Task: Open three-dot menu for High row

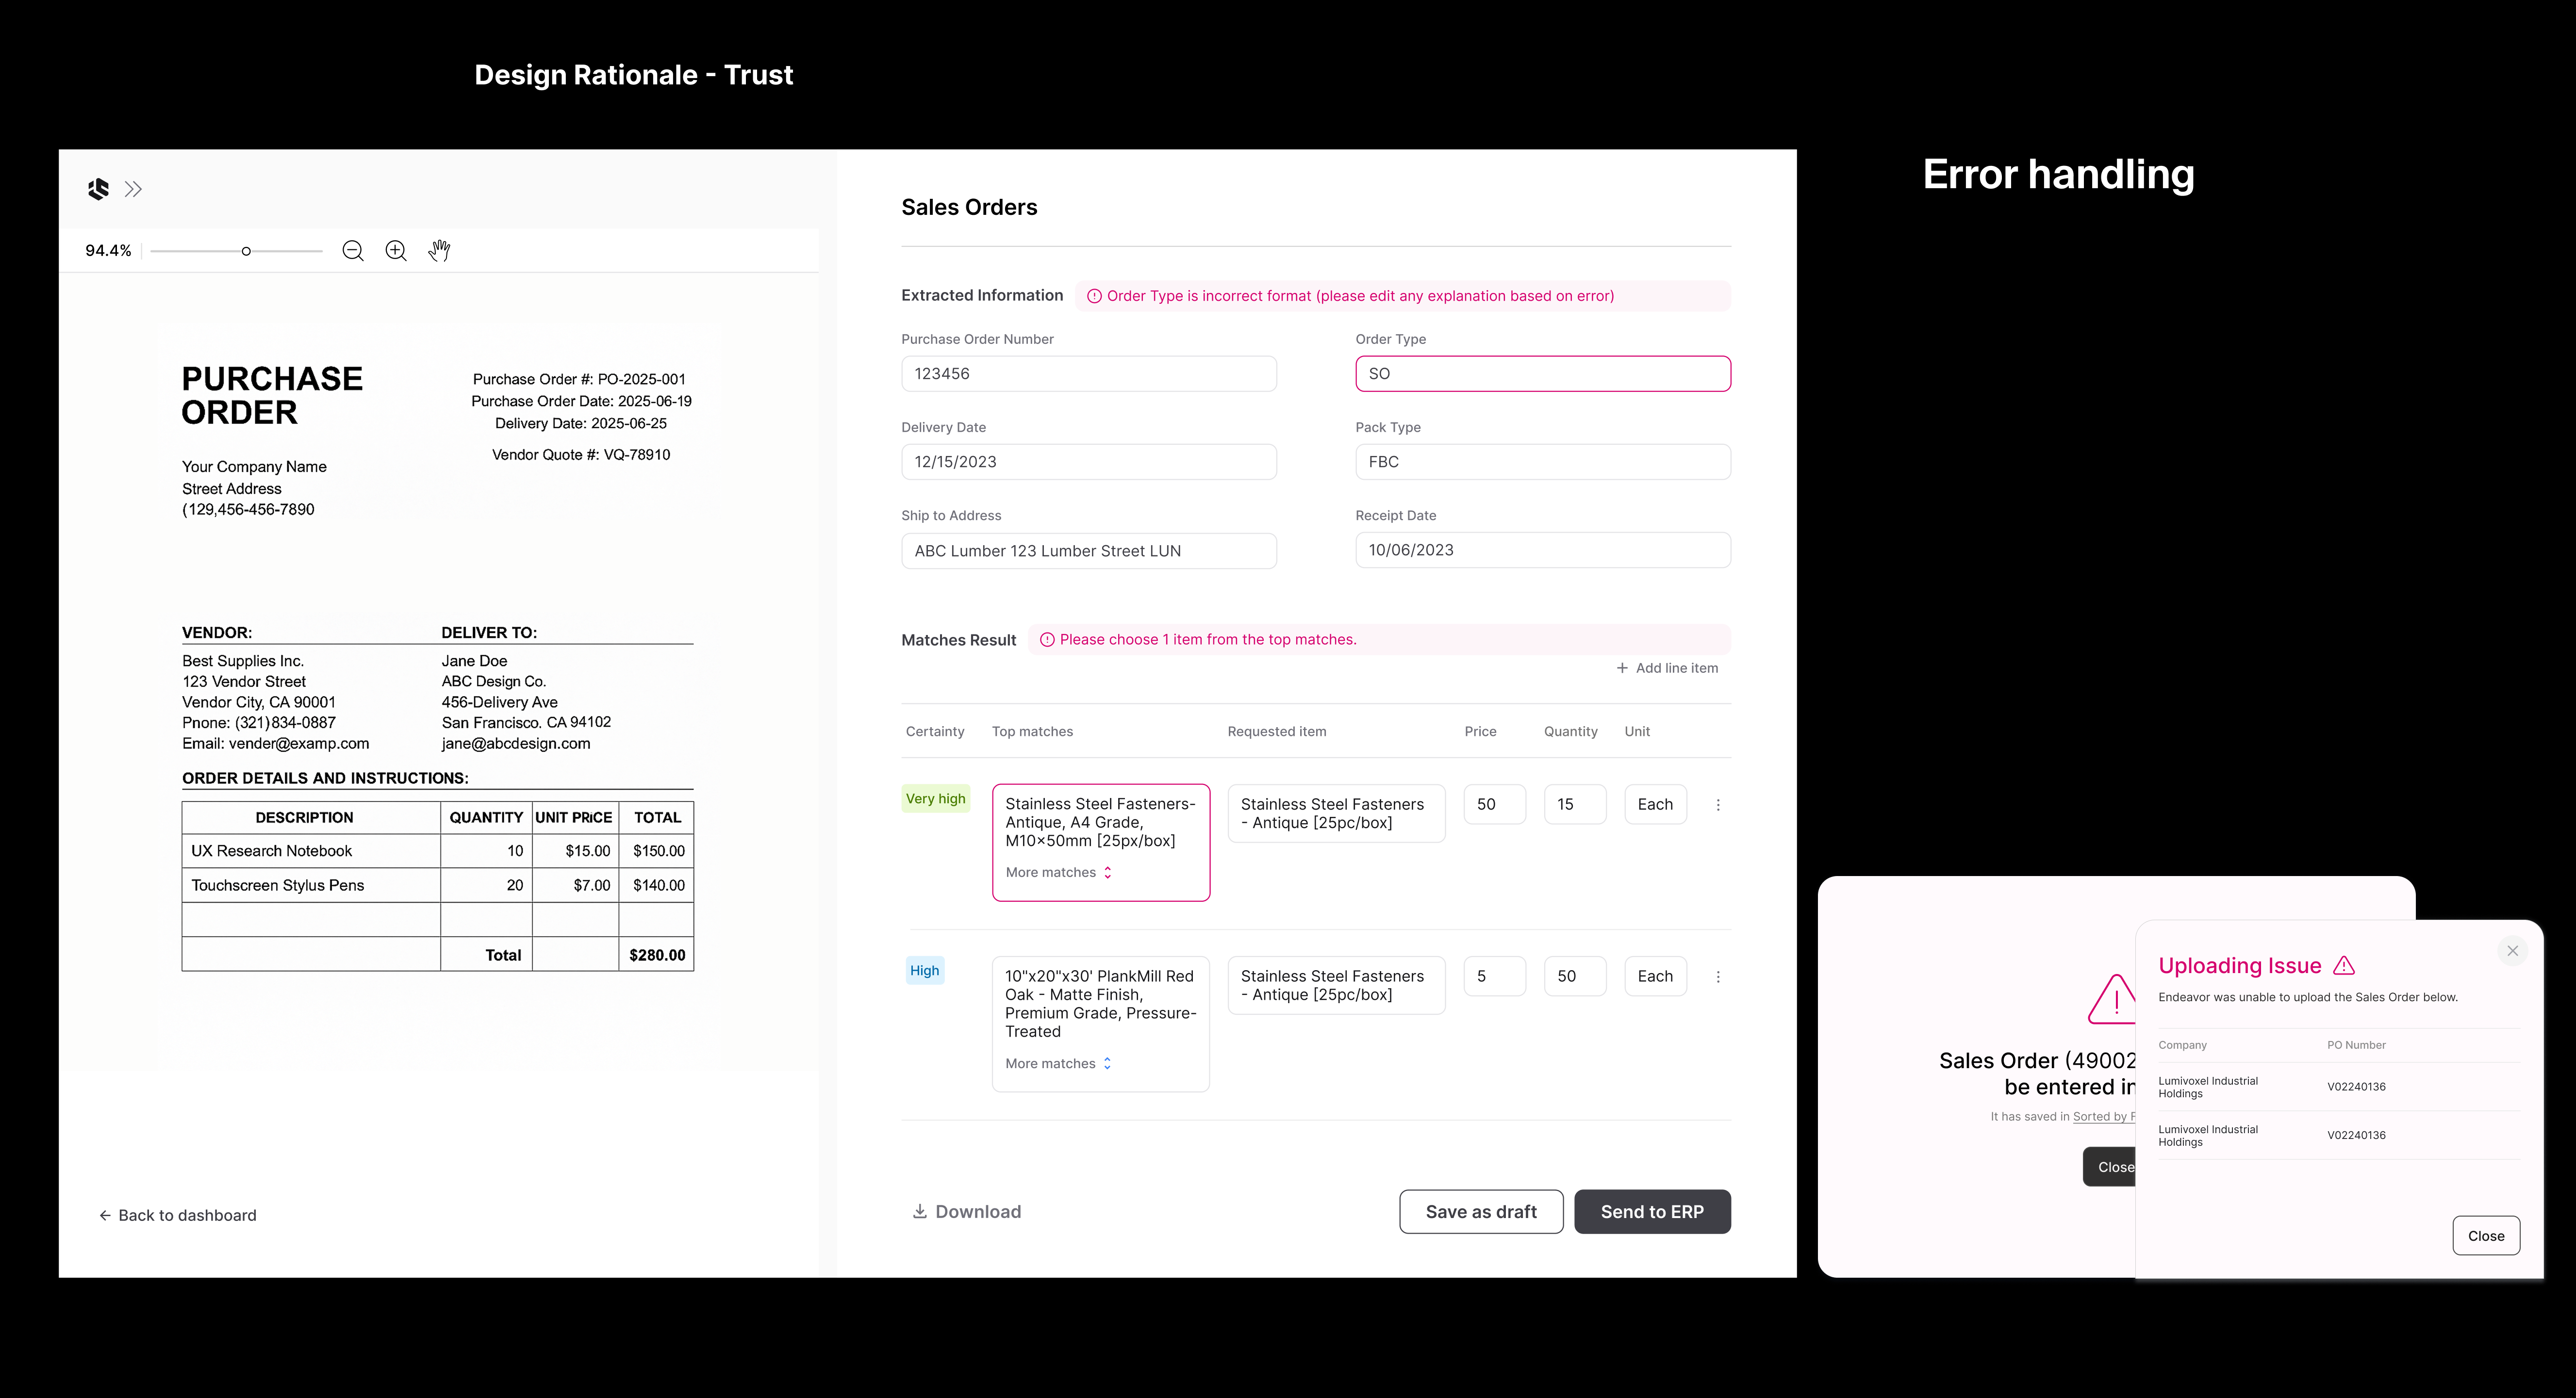Action: click(1718, 976)
